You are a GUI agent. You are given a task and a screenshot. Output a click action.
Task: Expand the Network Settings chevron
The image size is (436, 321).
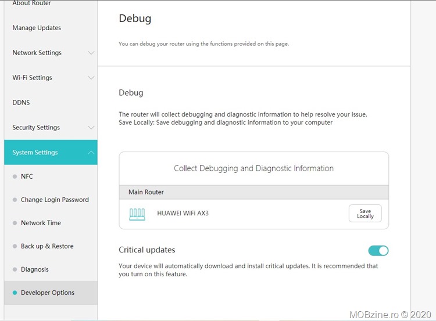[x=91, y=53]
